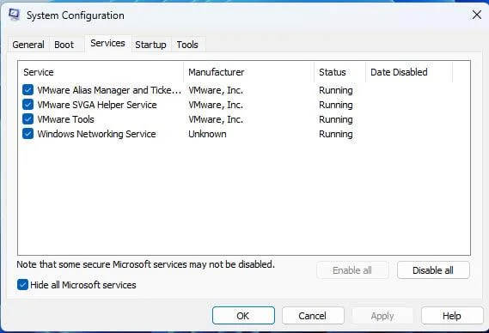Click VMware, Inc. for SVGA Helper Service

click(x=216, y=105)
